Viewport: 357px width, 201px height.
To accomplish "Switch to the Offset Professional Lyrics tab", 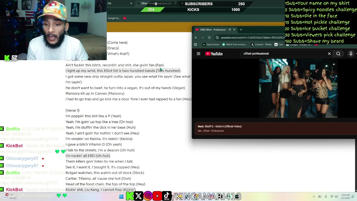I will pyautogui.click(x=156, y=4).
